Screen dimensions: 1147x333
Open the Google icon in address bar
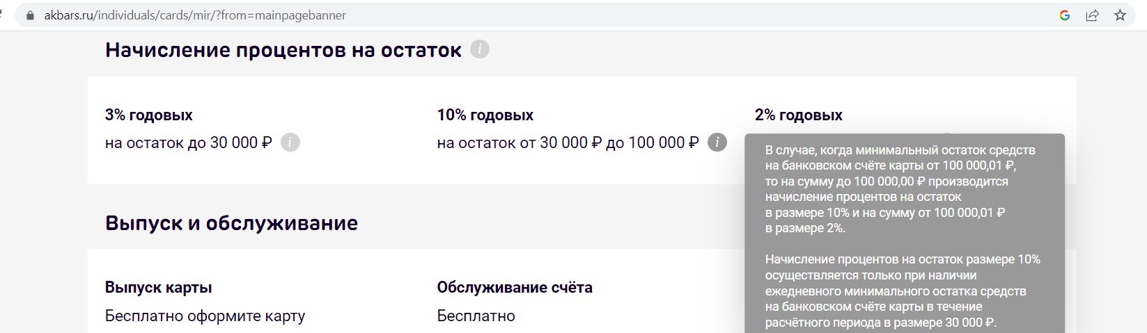click(1064, 15)
